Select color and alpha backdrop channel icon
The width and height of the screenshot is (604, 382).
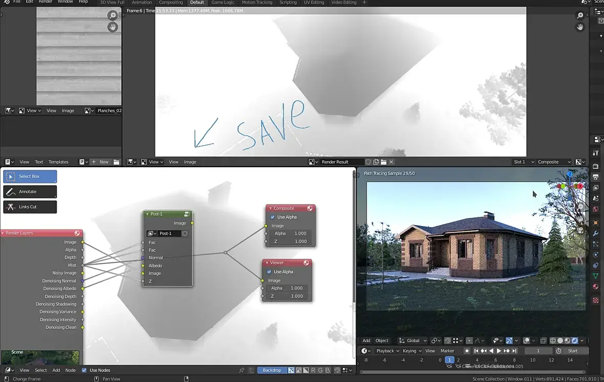pos(291,370)
